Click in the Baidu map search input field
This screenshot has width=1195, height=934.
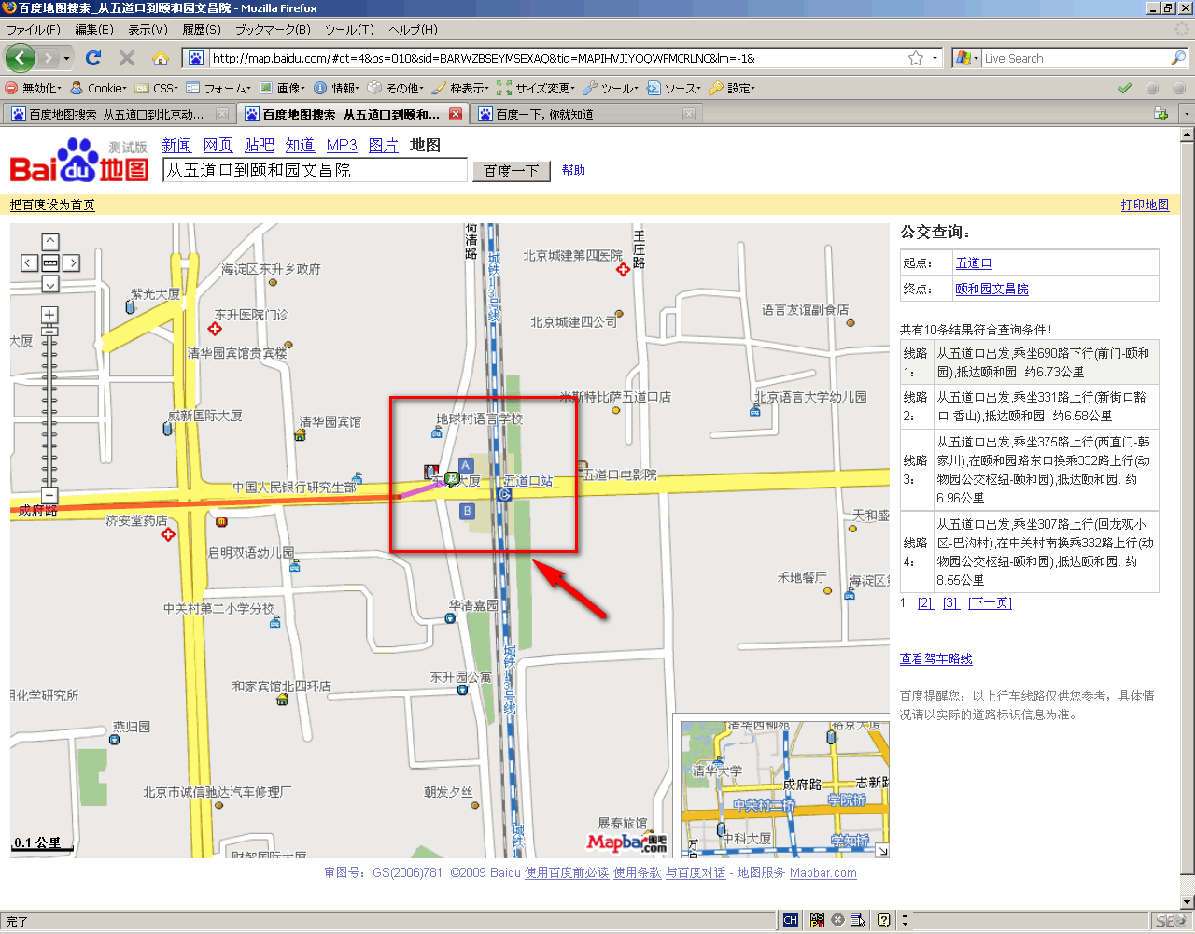[315, 170]
